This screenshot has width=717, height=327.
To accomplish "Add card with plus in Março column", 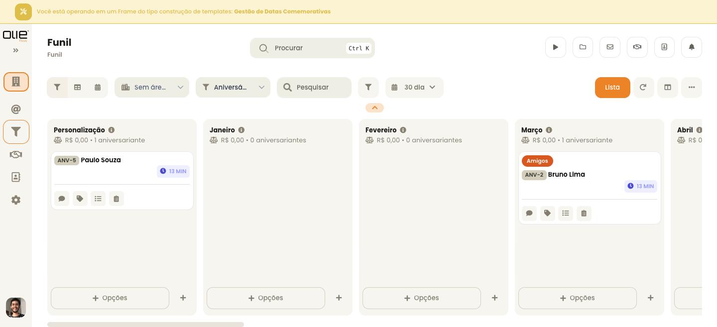I will pyautogui.click(x=650, y=298).
